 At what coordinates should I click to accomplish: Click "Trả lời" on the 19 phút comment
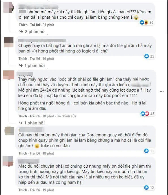tap(35, 190)
